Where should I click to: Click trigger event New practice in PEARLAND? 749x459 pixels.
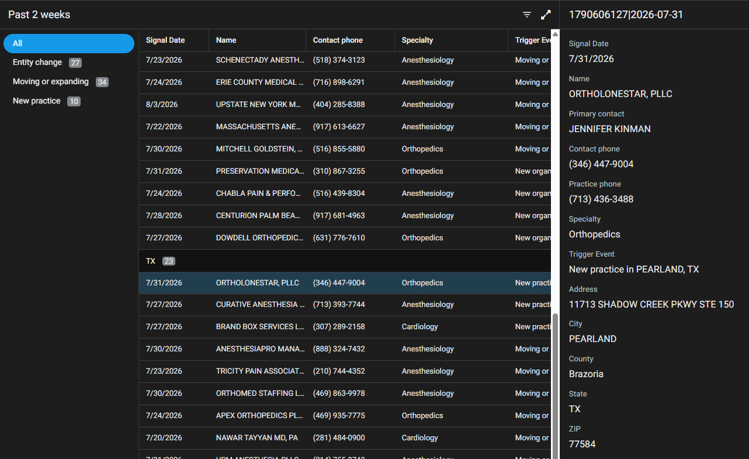pyautogui.click(x=634, y=270)
